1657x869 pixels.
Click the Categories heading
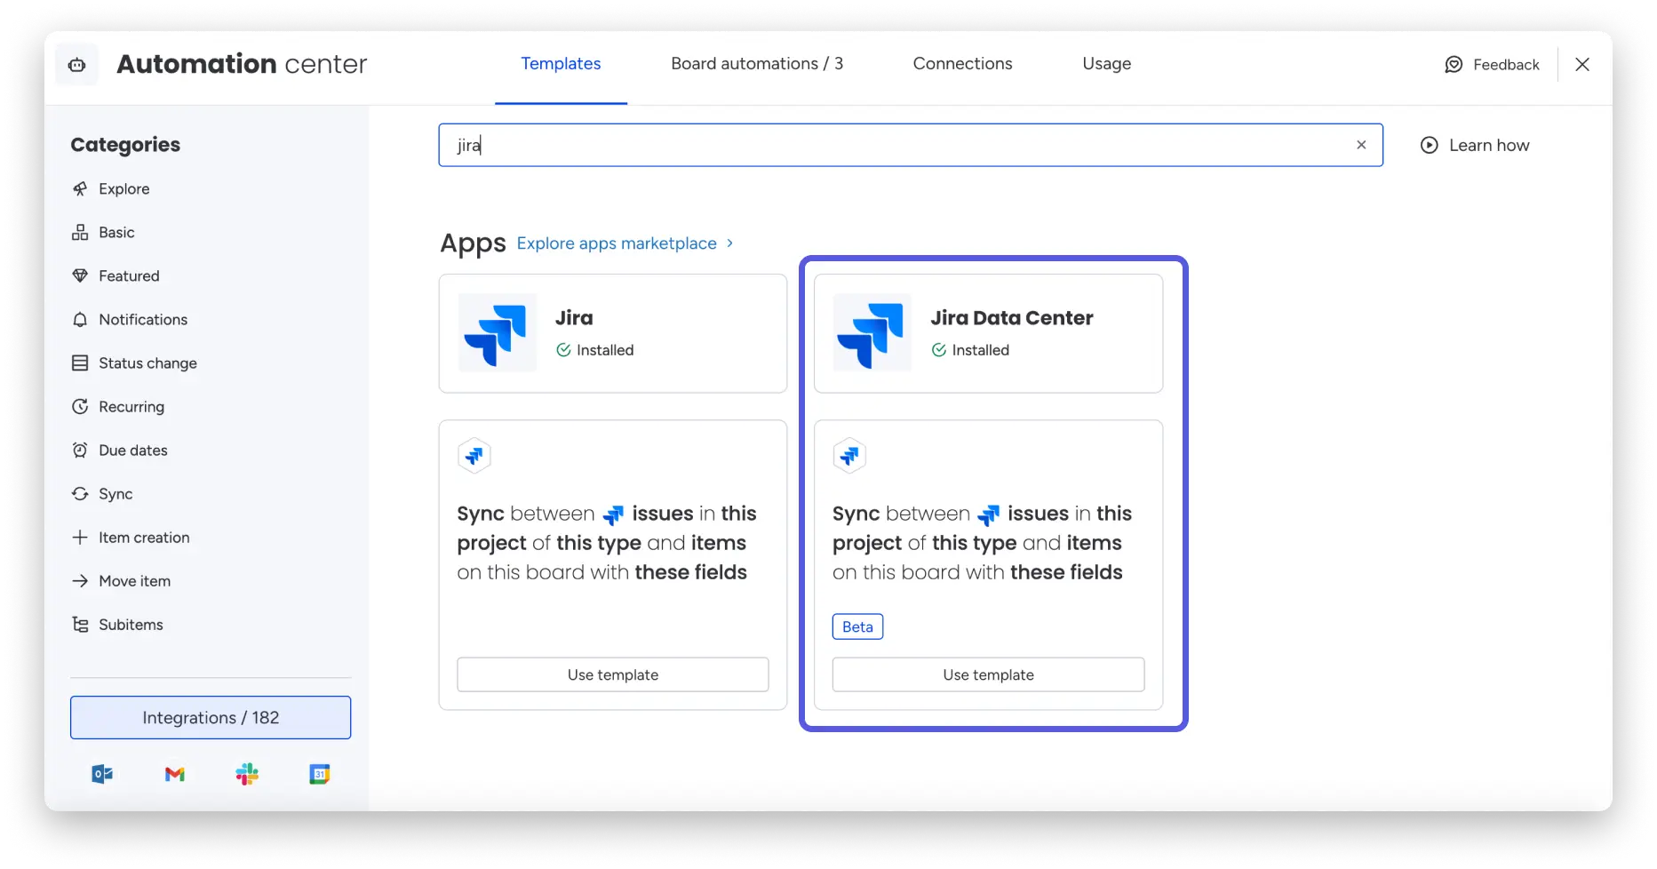pos(125,145)
